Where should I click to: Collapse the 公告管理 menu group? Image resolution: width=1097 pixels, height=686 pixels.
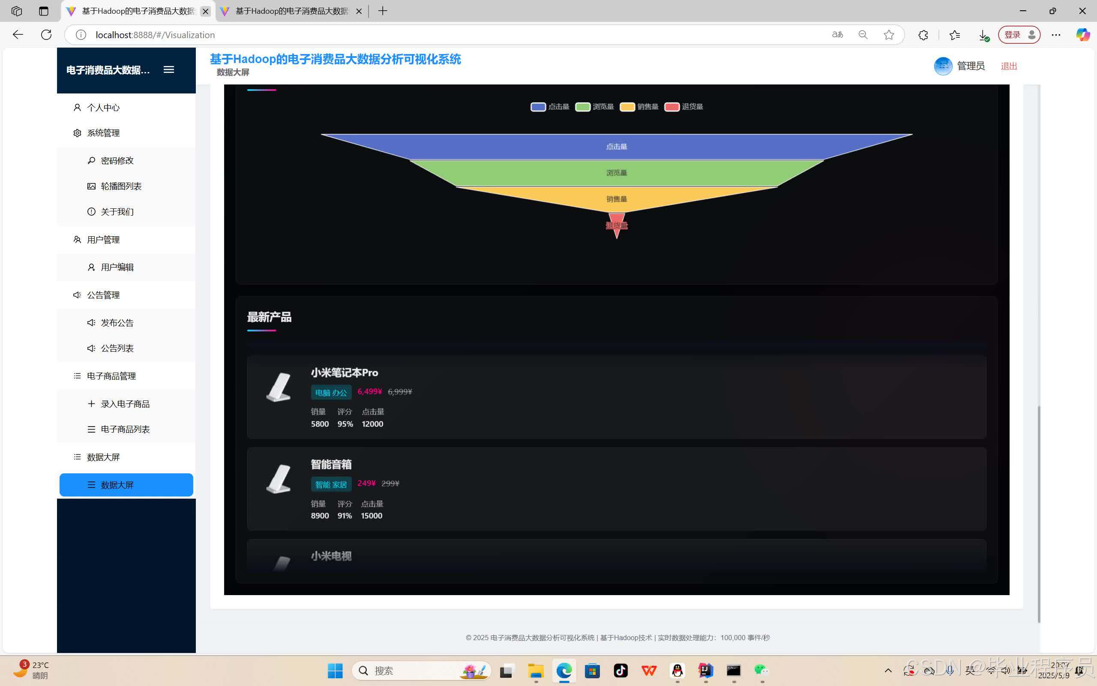(126, 295)
